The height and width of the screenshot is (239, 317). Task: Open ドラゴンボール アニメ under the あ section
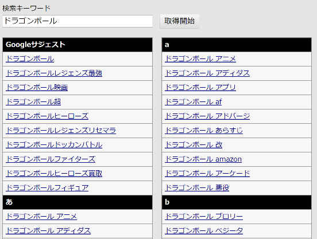41,217
